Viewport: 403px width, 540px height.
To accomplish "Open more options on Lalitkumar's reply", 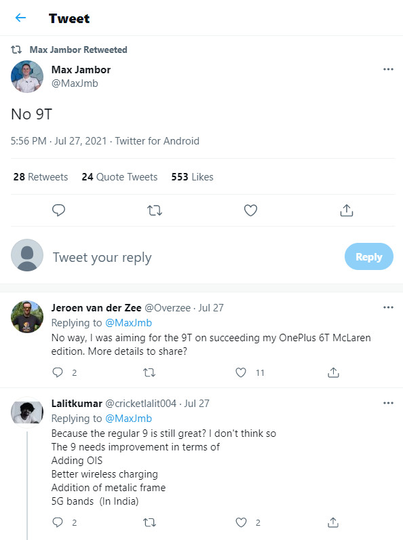I will pyautogui.click(x=388, y=403).
